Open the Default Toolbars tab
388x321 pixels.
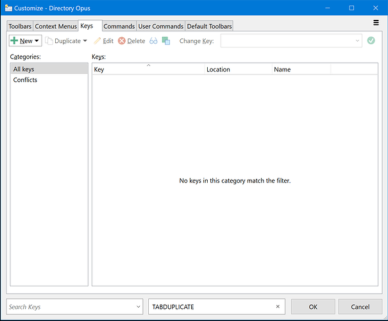(x=209, y=26)
